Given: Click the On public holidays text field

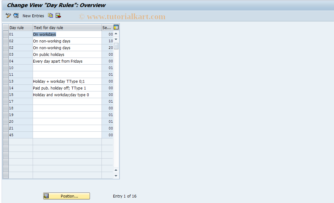Looking at the screenshot, I should click(67, 54).
